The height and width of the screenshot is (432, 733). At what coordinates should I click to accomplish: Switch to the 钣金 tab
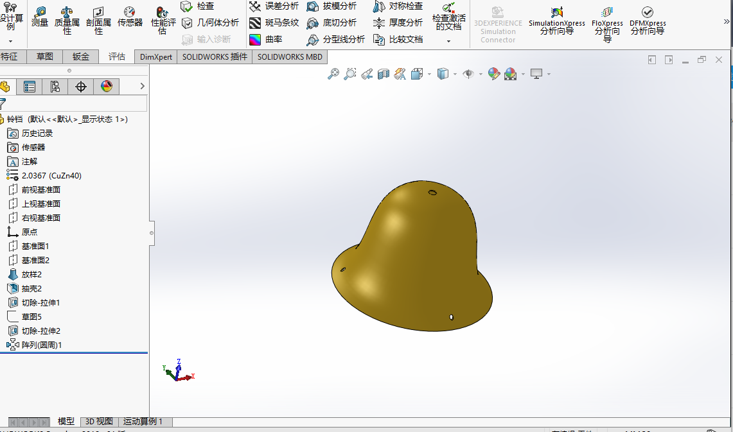point(80,56)
